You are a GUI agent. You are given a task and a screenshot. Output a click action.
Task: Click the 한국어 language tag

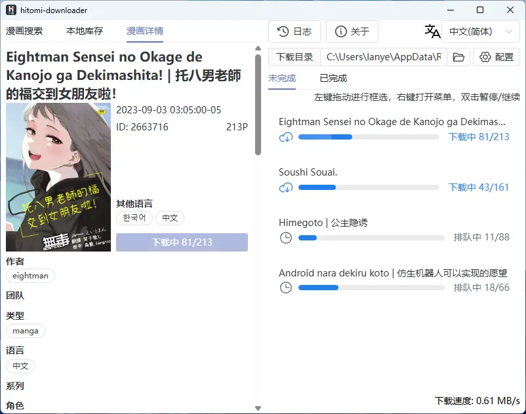click(134, 218)
